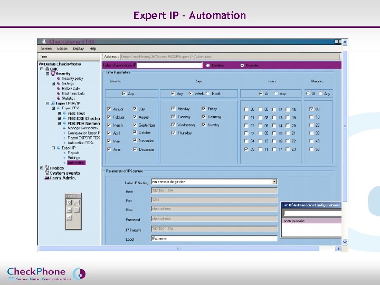Click the down-arrow tool in Tools palette
Viewport: 380px width, 285px height.
(x=69, y=203)
